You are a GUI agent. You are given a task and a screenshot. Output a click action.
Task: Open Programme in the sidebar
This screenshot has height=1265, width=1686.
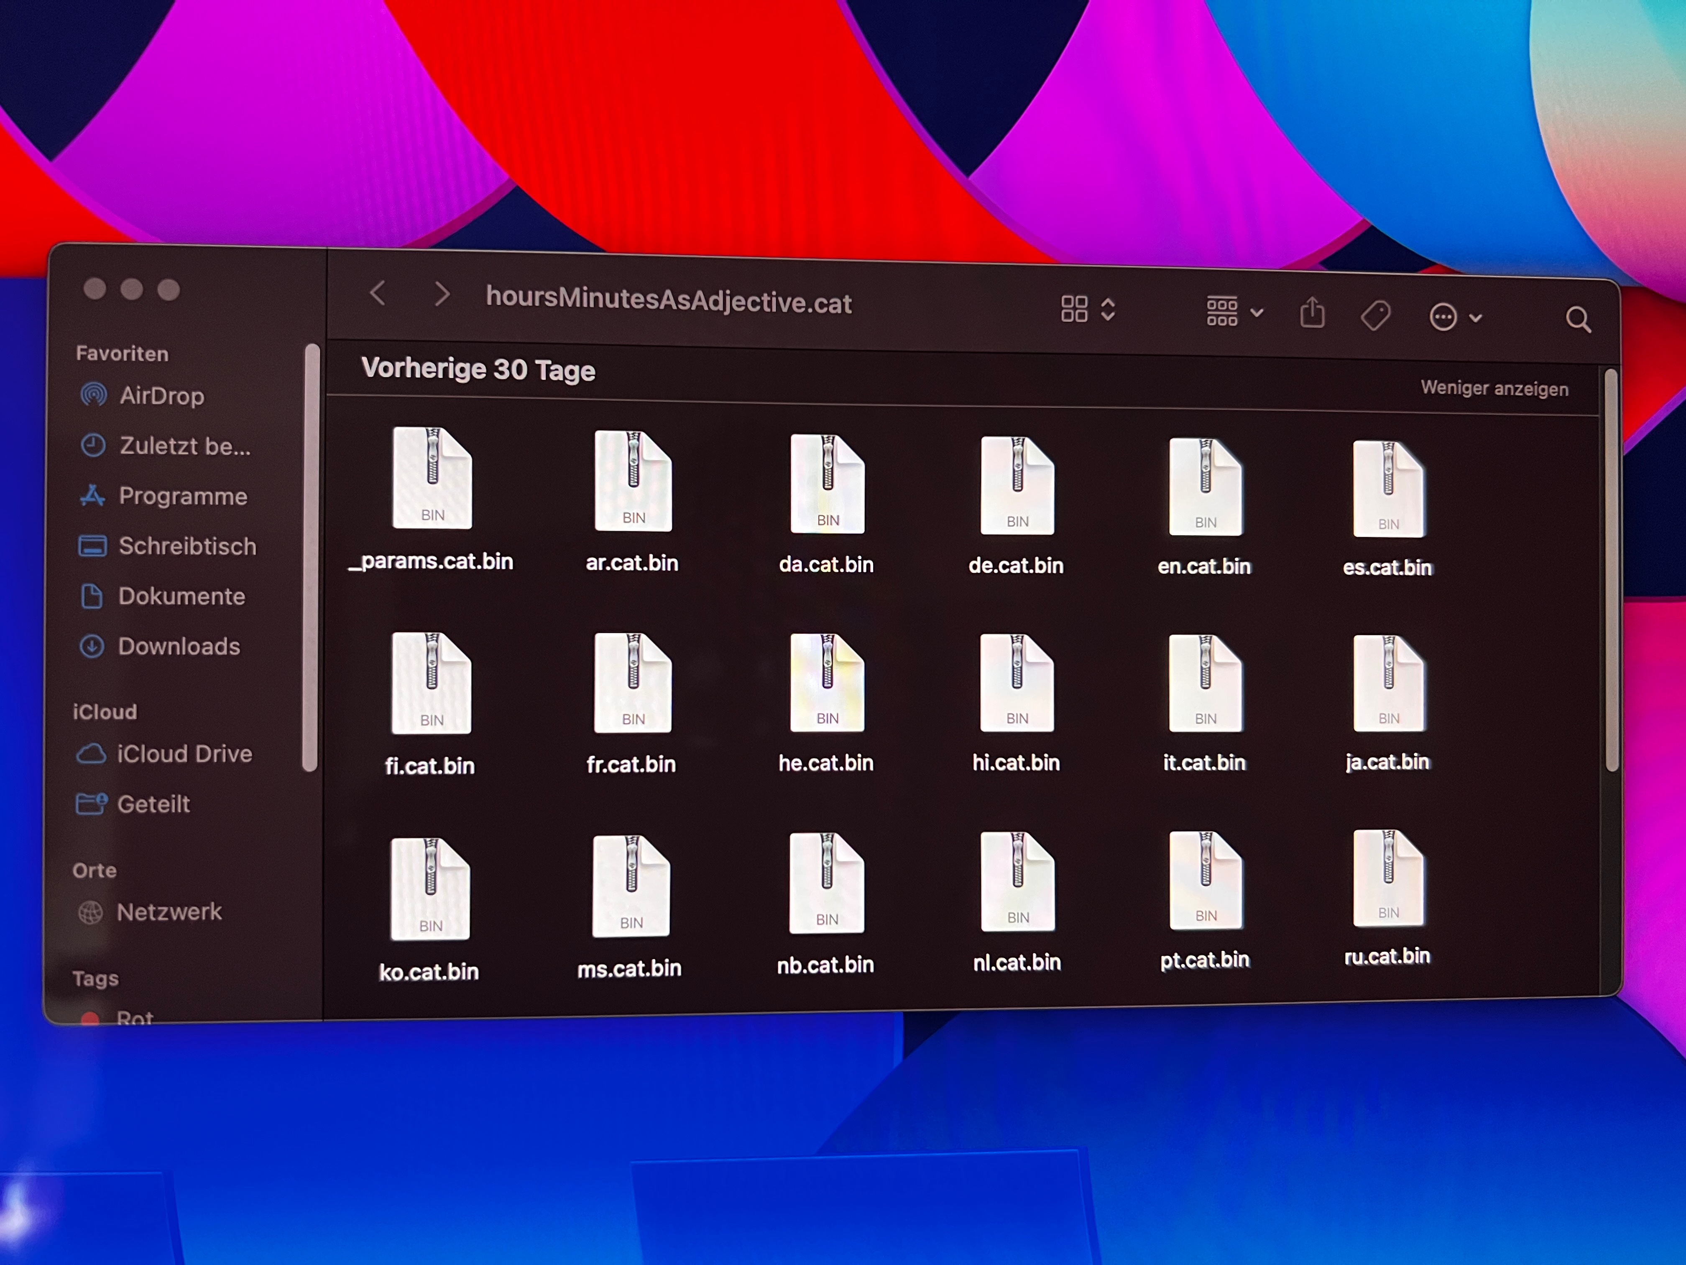(x=182, y=496)
